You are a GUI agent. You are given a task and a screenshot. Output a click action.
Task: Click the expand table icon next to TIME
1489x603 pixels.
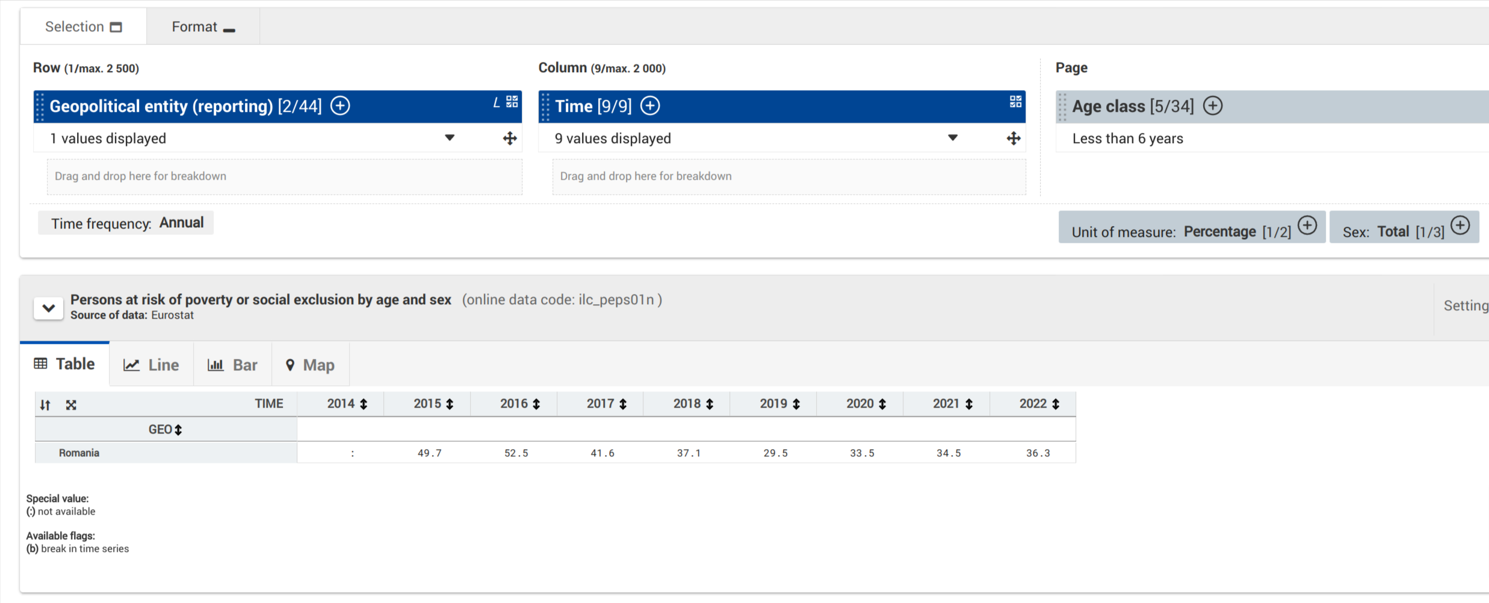point(71,405)
